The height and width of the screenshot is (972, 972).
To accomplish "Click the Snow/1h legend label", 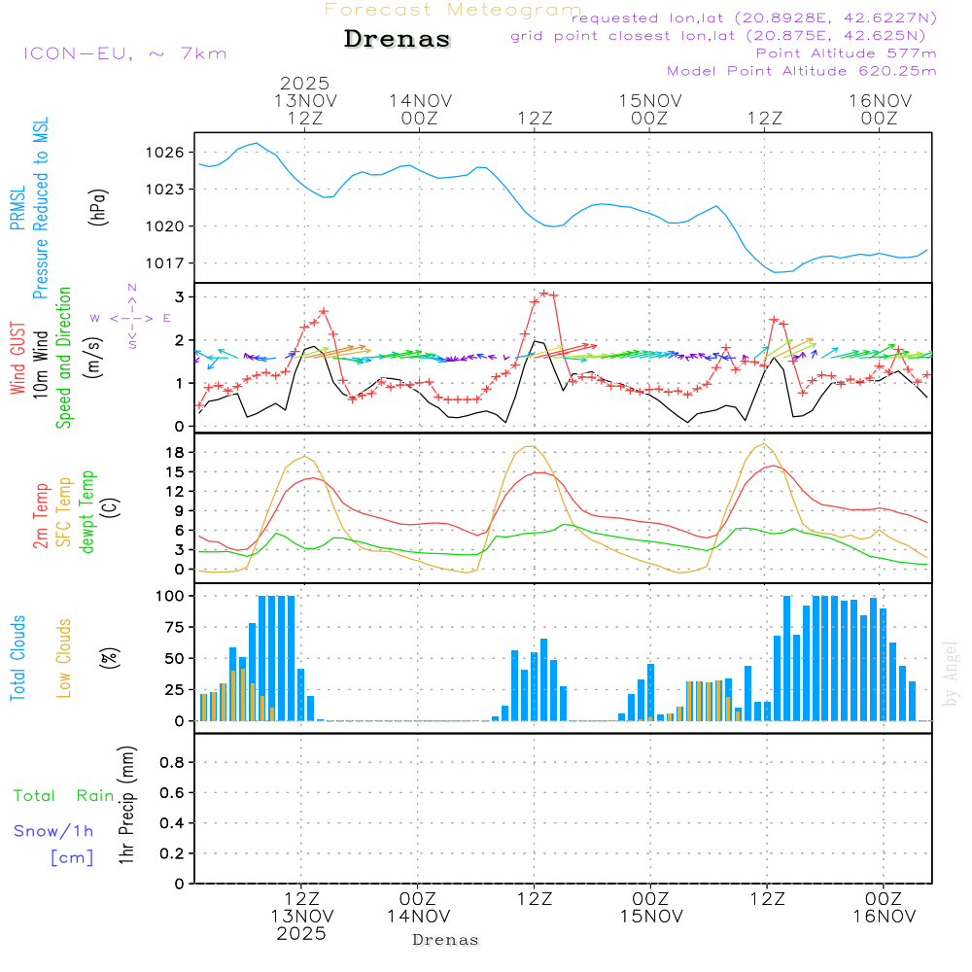I will [53, 831].
